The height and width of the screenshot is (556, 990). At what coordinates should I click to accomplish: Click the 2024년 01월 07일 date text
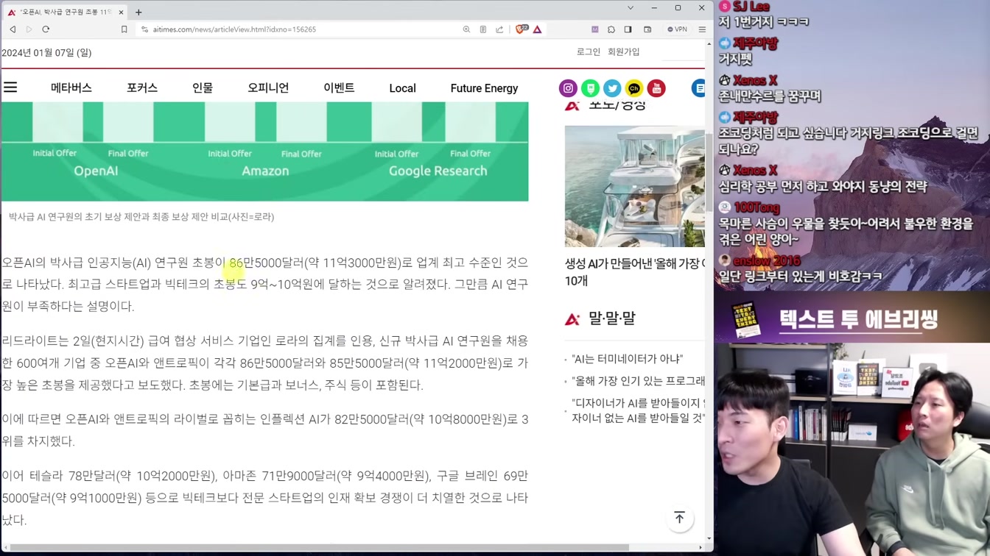(46, 52)
